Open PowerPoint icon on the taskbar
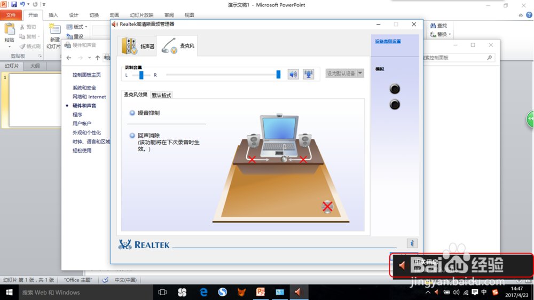 pyautogui.click(x=261, y=292)
